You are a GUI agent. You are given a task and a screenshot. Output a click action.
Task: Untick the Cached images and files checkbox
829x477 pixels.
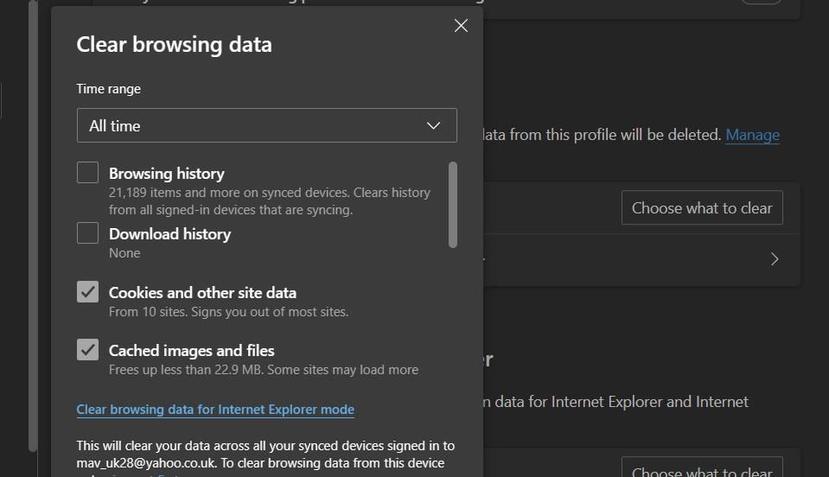[x=88, y=350]
